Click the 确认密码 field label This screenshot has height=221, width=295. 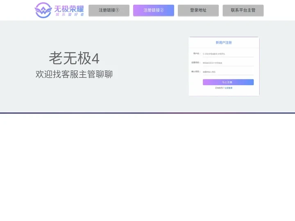pos(196,72)
